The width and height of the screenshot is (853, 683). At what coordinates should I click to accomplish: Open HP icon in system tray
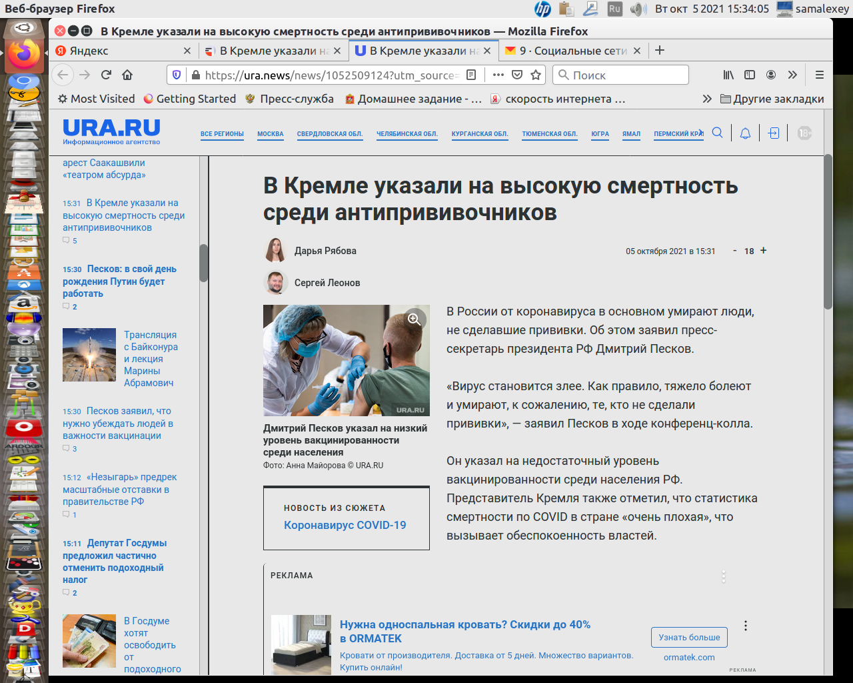pos(543,9)
